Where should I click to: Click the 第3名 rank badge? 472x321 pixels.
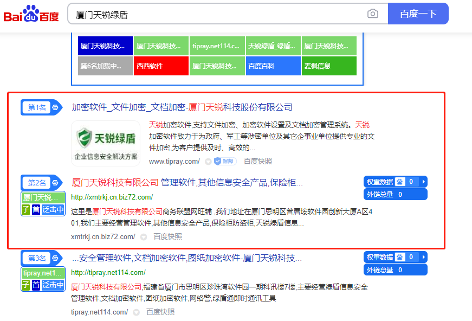37,258
